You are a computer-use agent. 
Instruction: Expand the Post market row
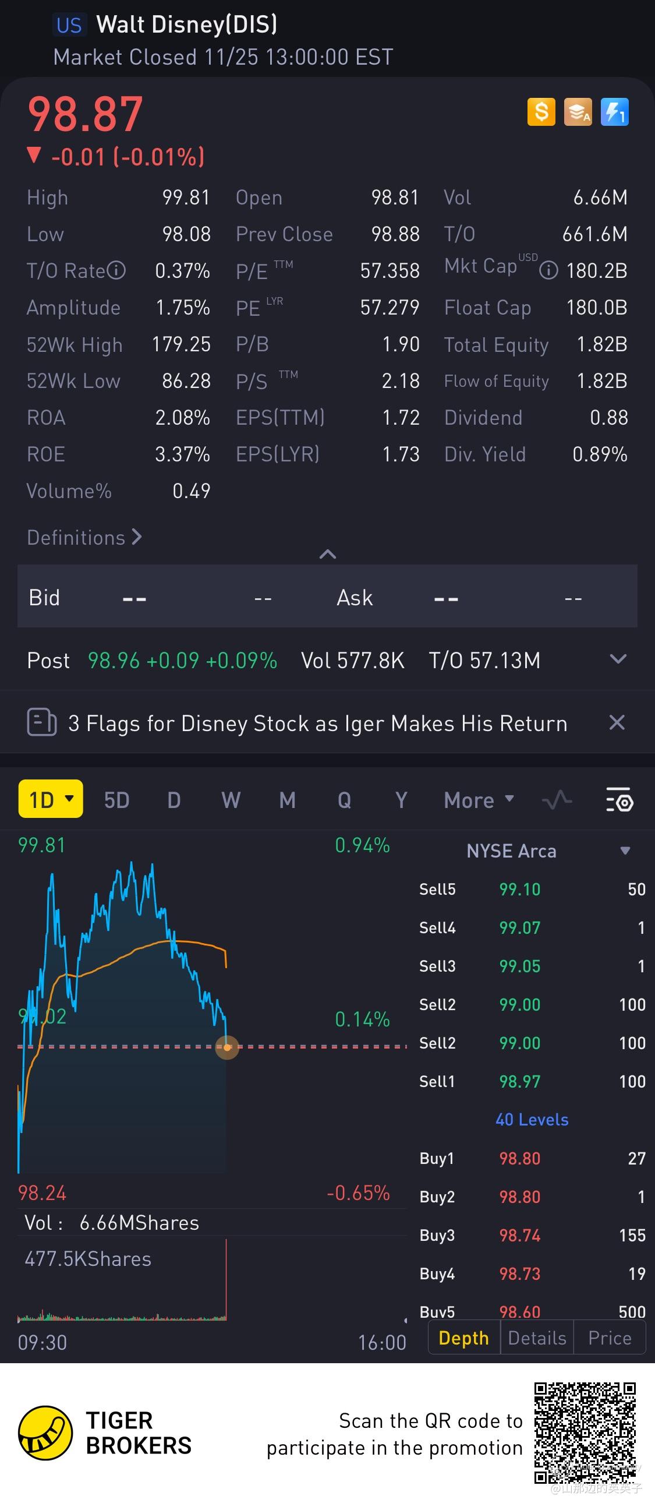(x=618, y=659)
